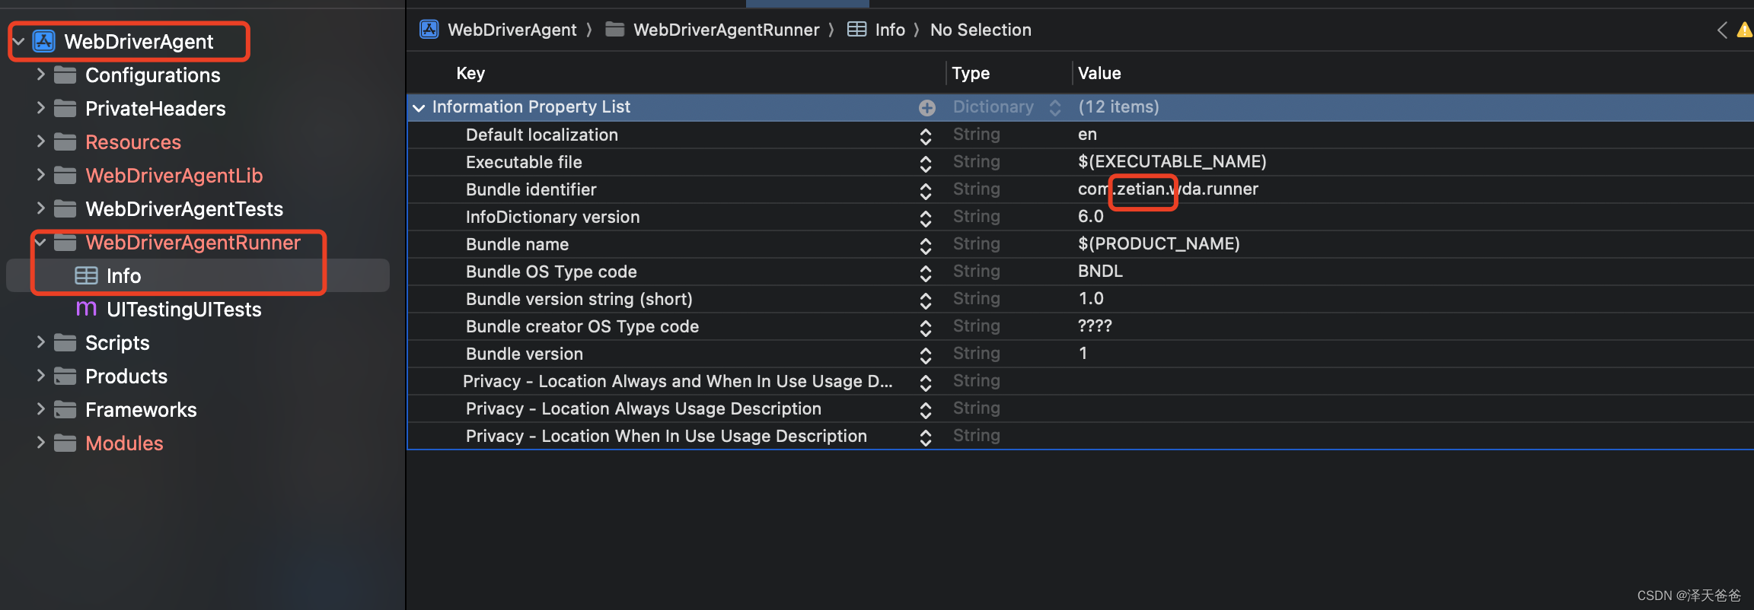The image size is (1754, 610).
Task: Click the WebDriverAgentTests folder icon
Action: pyautogui.click(x=65, y=208)
